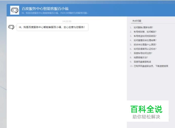Open the question 百度网盘客服电话

[x=142, y=62]
